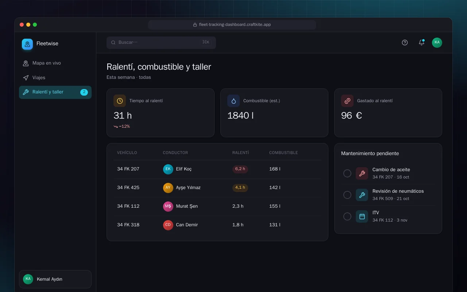The width and height of the screenshot is (467, 292).
Task: Click the 96 € idle cost value
Action: 351,116
